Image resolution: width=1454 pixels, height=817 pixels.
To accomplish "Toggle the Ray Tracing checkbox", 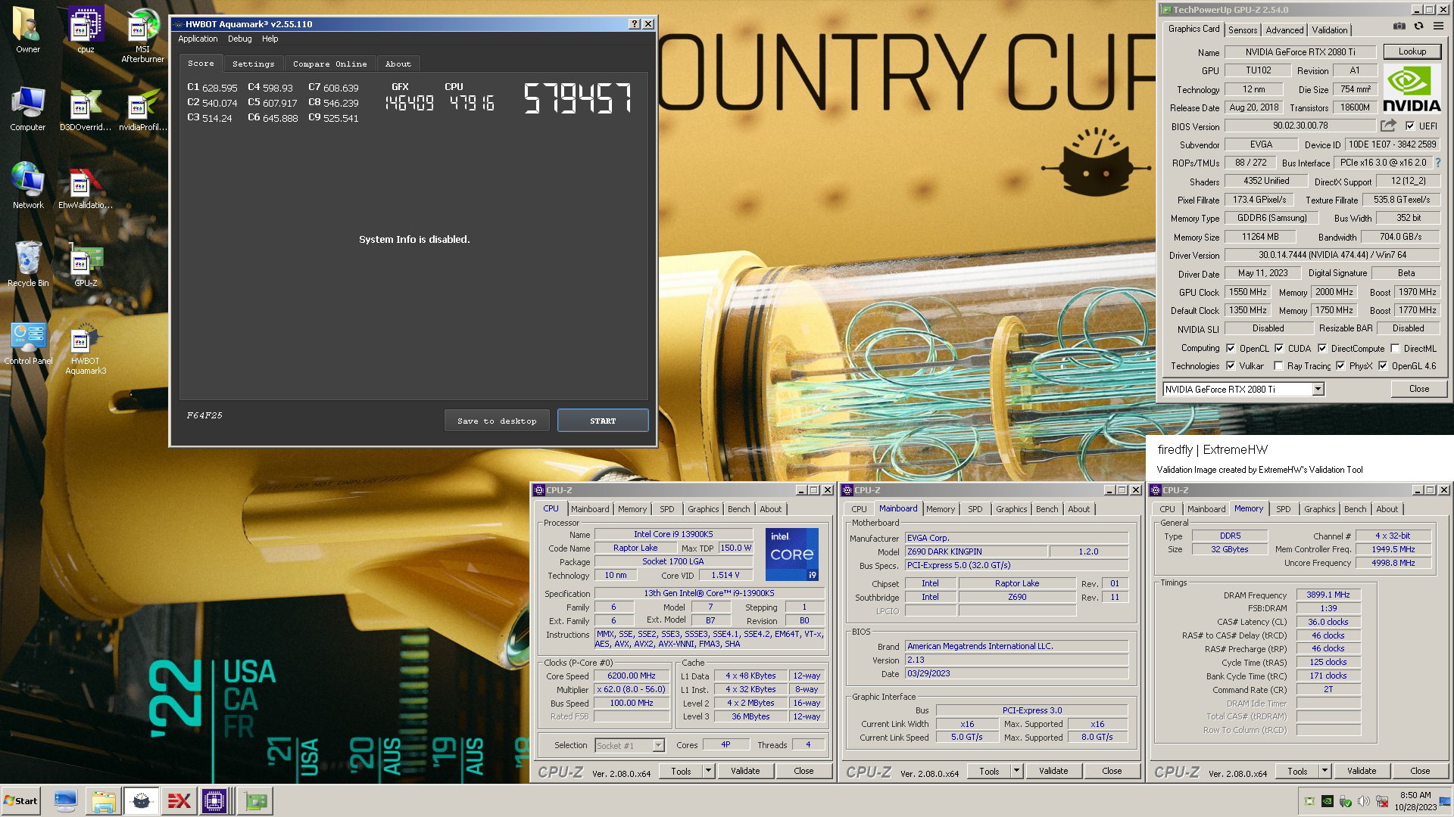I will pyautogui.click(x=1278, y=366).
